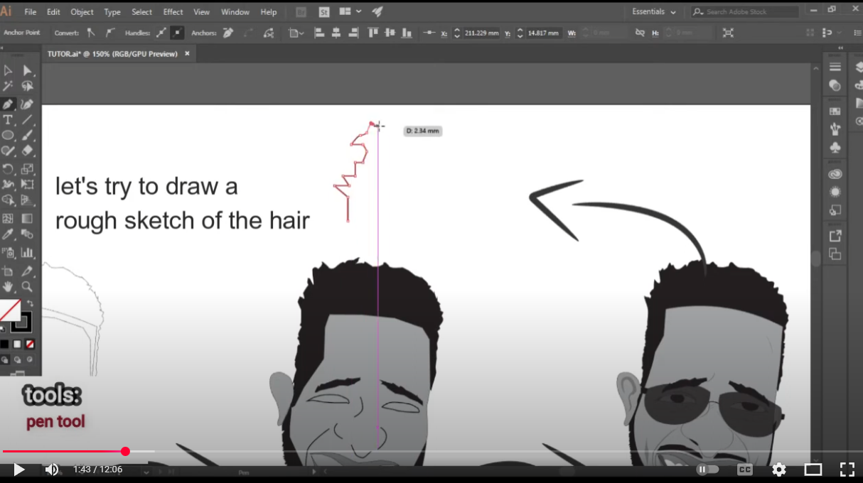Select the TUTOR.ai document tab

pos(114,53)
